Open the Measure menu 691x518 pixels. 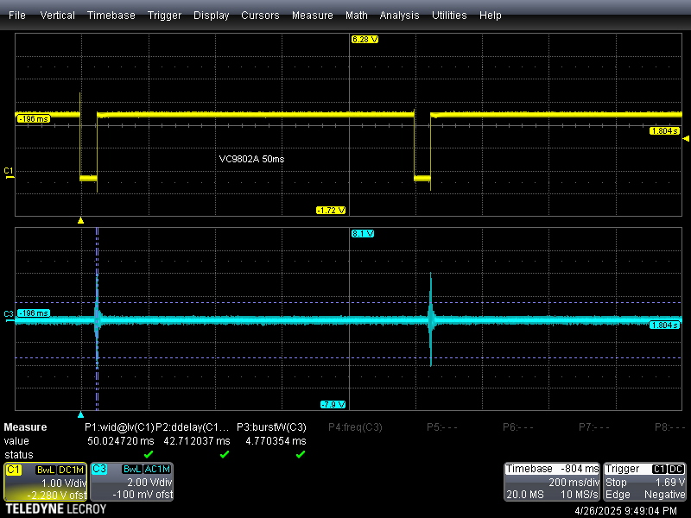tap(313, 16)
